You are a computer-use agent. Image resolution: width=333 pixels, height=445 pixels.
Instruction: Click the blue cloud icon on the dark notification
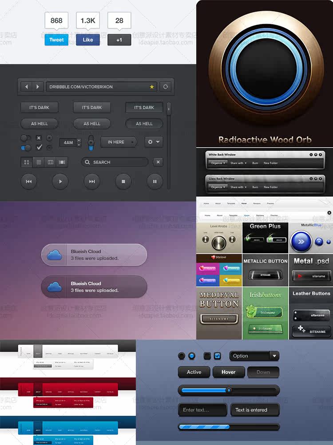tap(55, 287)
